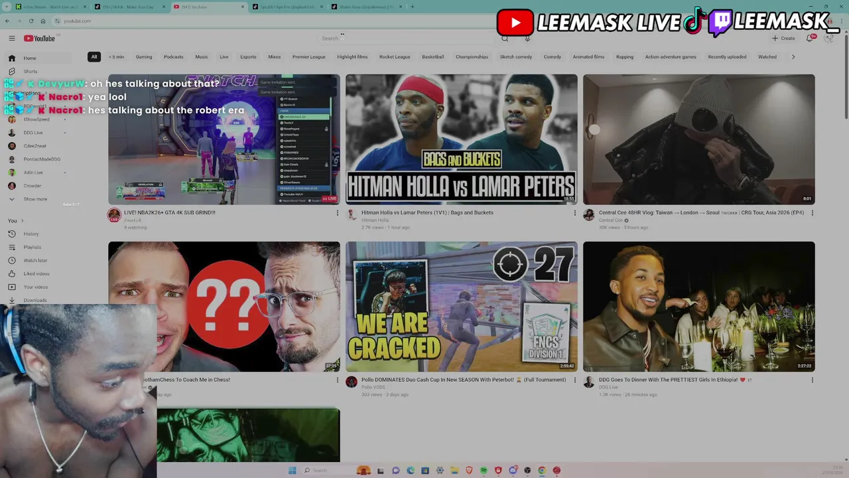Open Hitman Holla vs Lamar Peters thumbnail
Image resolution: width=849 pixels, height=478 pixels.
click(462, 139)
